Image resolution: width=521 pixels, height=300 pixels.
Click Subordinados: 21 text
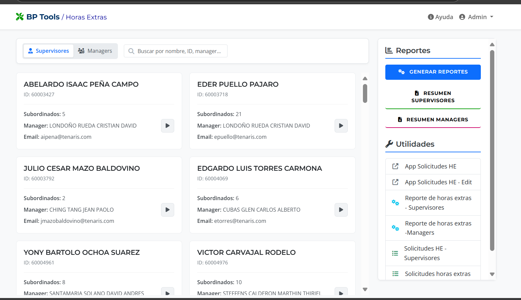(219, 114)
